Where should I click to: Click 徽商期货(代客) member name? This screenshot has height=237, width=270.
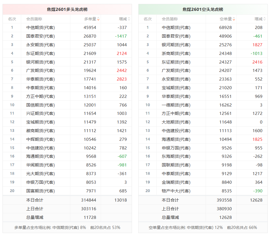coord(40,131)
